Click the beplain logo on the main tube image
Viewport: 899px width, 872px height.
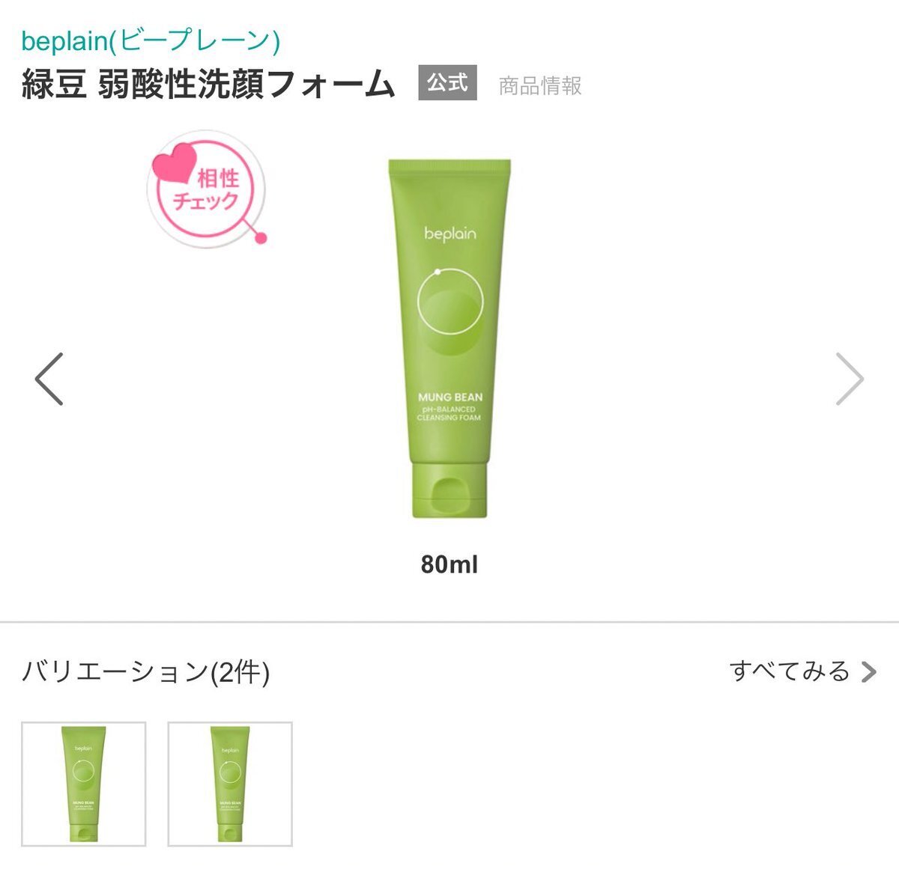click(449, 234)
